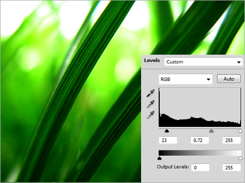Select the white point eyedropper
The width and height of the screenshot is (245, 183).
(x=150, y=115)
